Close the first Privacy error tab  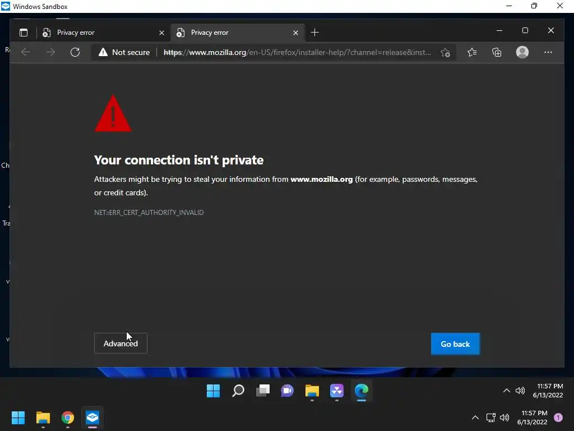pyautogui.click(x=161, y=33)
